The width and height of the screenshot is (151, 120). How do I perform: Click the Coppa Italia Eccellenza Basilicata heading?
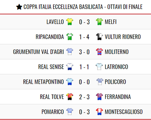tap(83, 7)
